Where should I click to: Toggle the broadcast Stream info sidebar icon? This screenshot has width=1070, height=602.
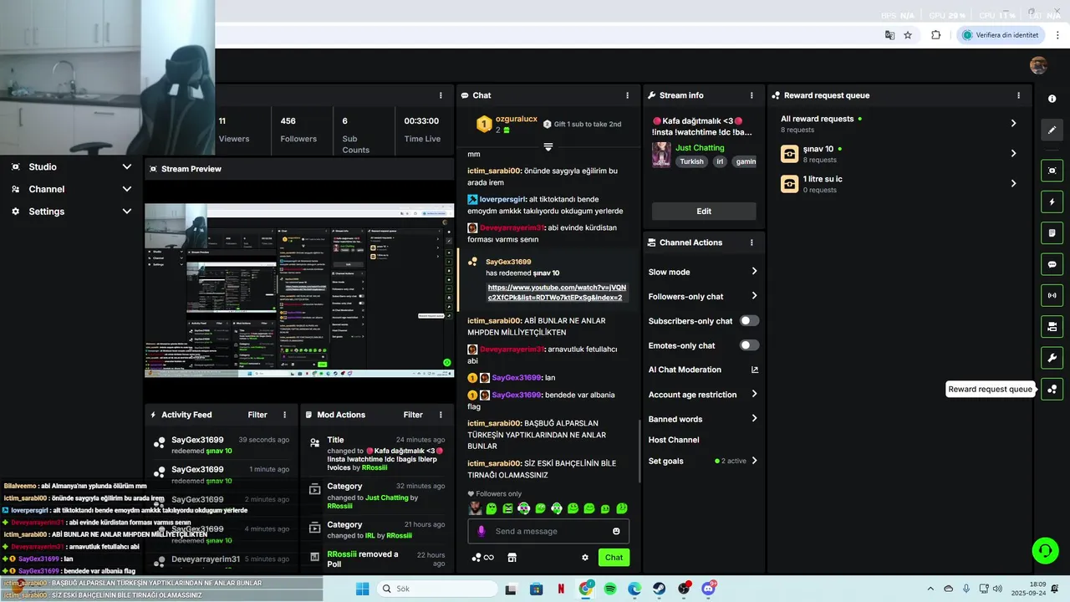pos(1052,295)
